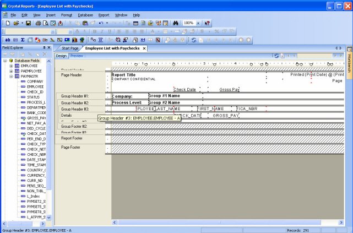The width and height of the screenshot is (353, 233).
Task: Click the Open folder icon
Action: pyautogui.click(x=16, y=23)
